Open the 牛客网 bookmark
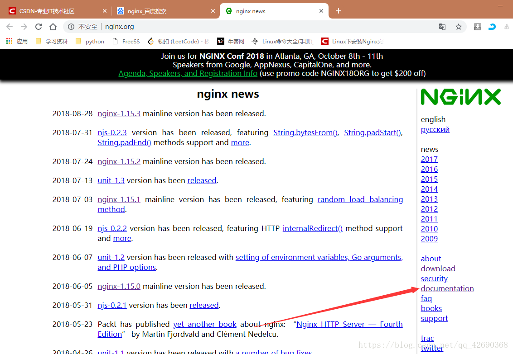Image resolution: width=513 pixels, height=354 pixels. tap(231, 41)
